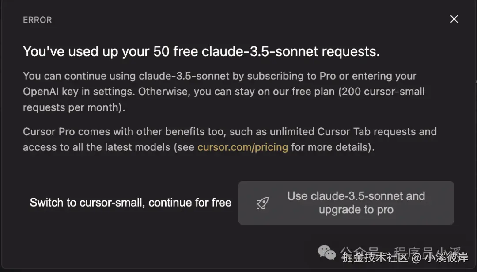Image resolution: width=477 pixels, height=272 pixels.
Task: Switch to cursor-small, continue for free
Action: coord(131,203)
